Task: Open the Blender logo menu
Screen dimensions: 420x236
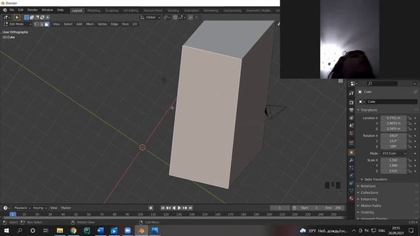Action: 5,10
